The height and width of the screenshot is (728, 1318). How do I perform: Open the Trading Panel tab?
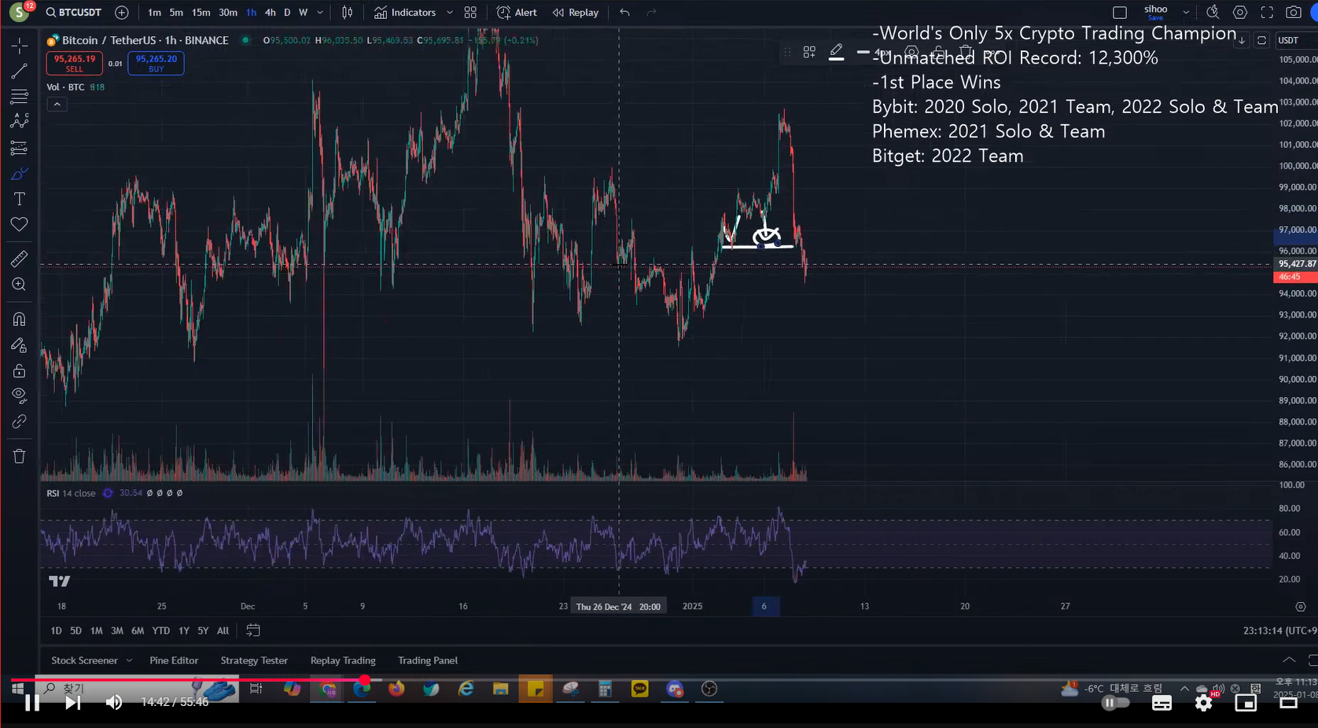[428, 660]
